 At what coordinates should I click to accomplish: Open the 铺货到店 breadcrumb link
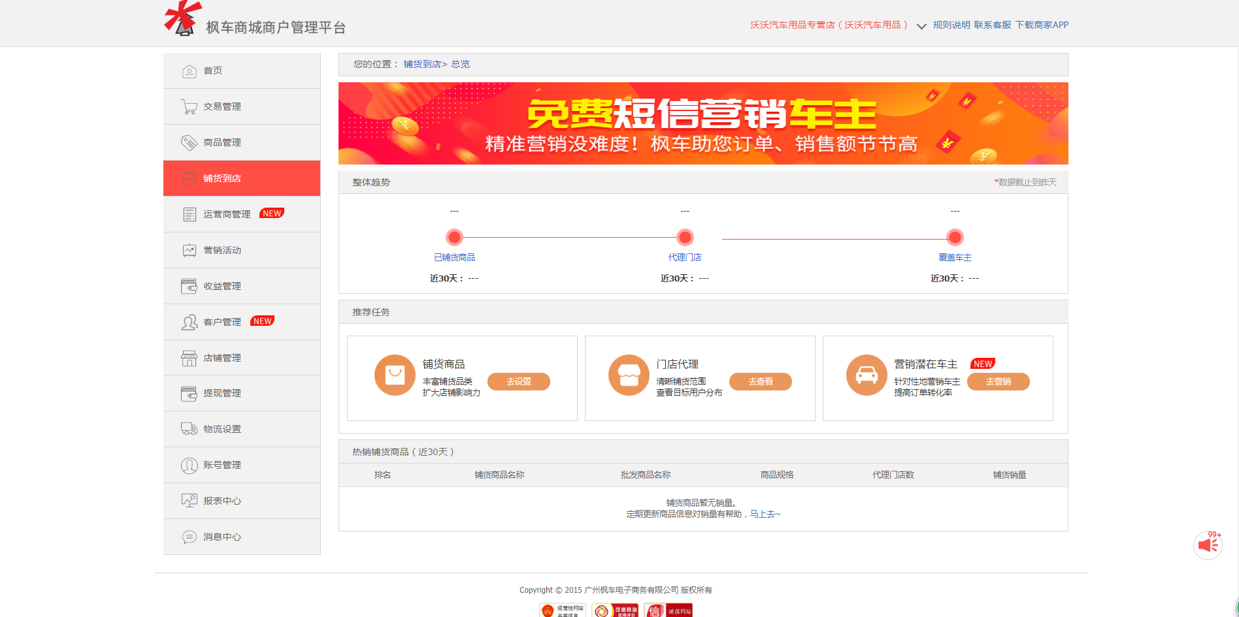[421, 64]
